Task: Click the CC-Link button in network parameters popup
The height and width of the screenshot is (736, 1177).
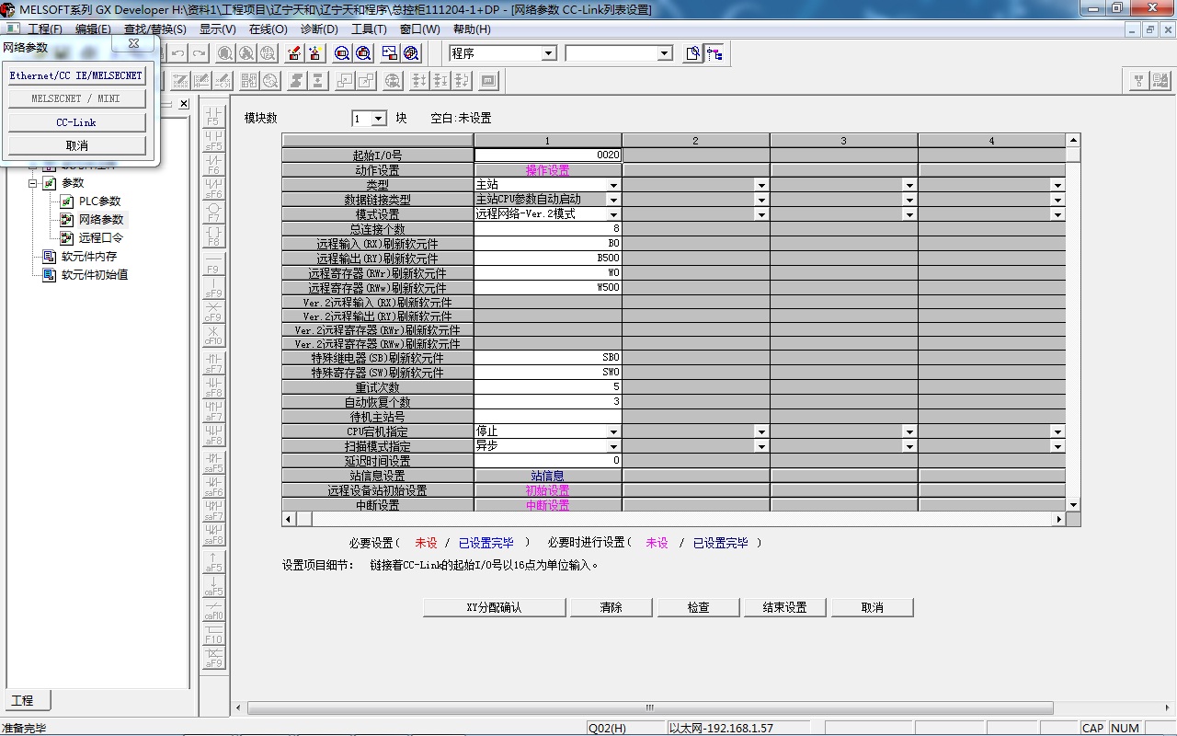Action: pyautogui.click(x=76, y=122)
